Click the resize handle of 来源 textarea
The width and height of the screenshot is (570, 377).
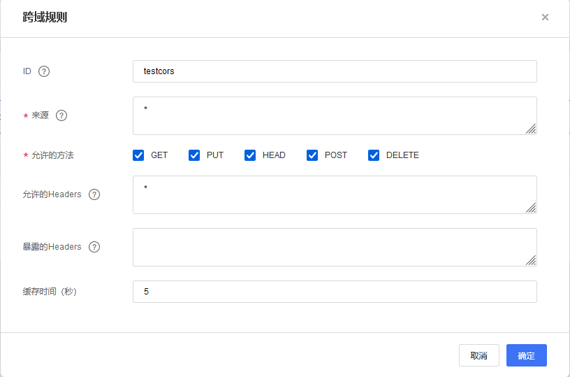coord(531,129)
